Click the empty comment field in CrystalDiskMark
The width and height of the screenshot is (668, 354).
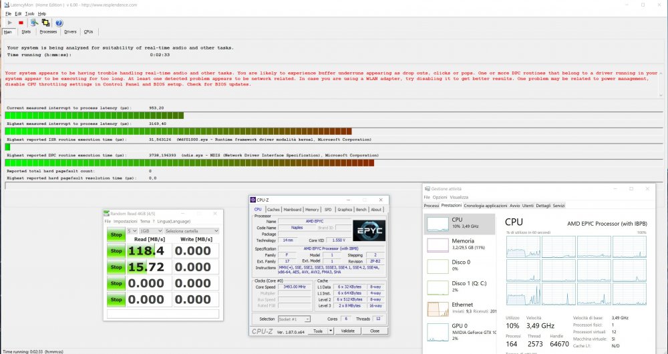pos(163,314)
